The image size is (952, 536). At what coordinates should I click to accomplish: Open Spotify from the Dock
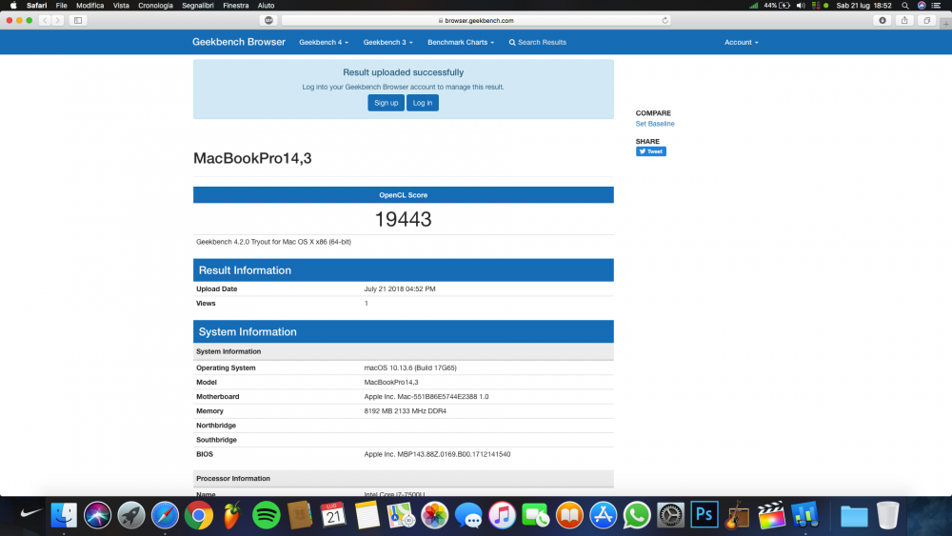[x=266, y=515]
